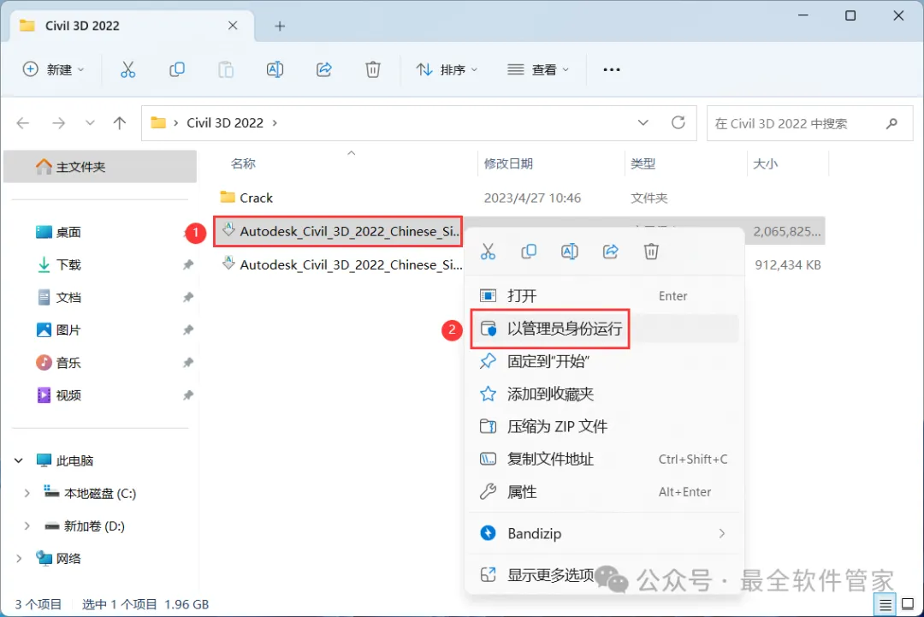Image resolution: width=924 pixels, height=617 pixels.
Task: Click the Copy icon in the top toolbar
Action: [x=177, y=69]
